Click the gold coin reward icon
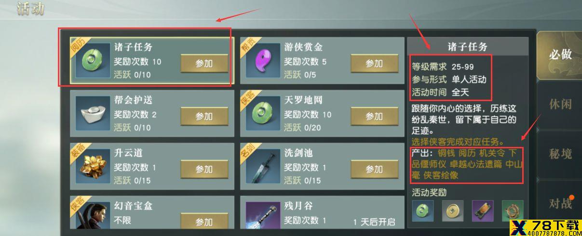The height and width of the screenshot is (236, 582). [x=452, y=210]
